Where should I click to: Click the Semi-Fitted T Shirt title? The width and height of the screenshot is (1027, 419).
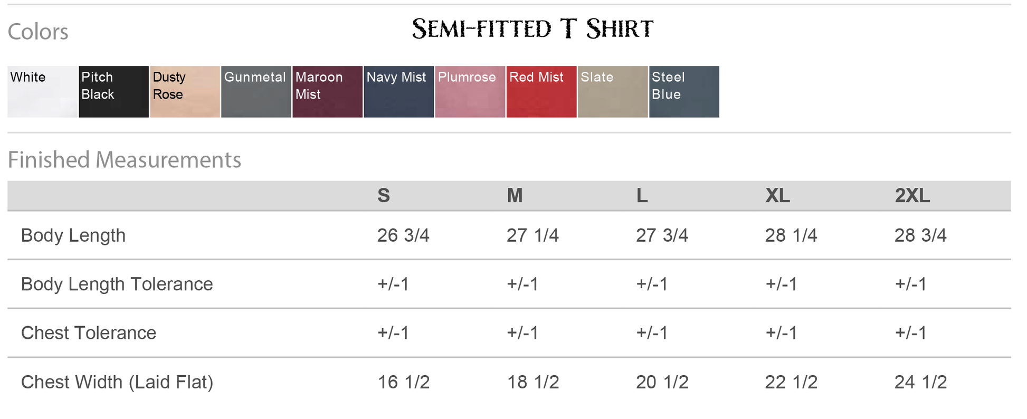532,29
